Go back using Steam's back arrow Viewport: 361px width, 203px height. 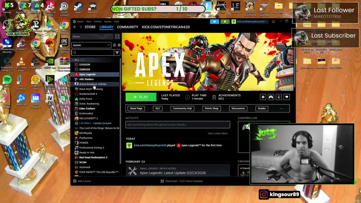[74, 27]
